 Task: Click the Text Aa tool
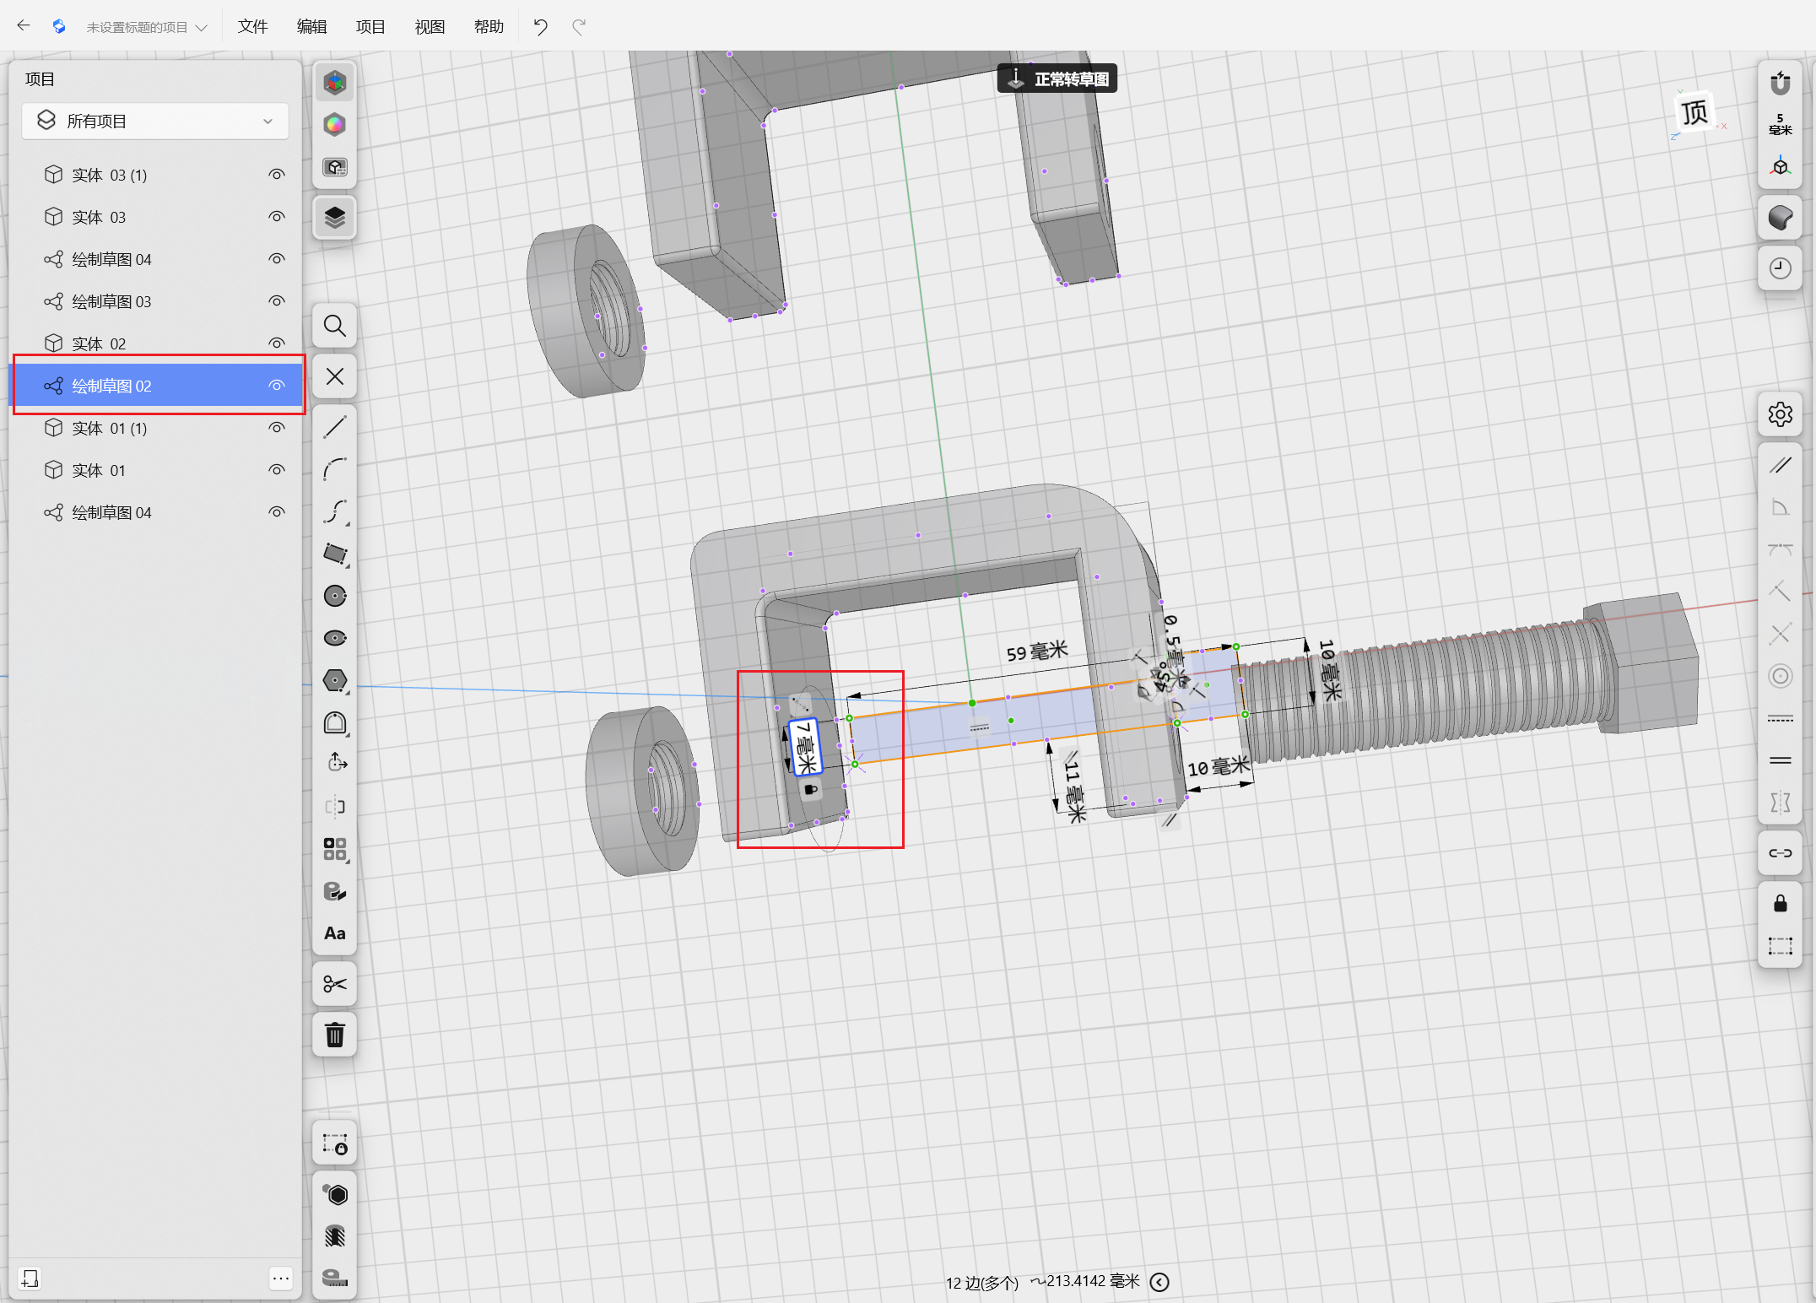tap(335, 933)
